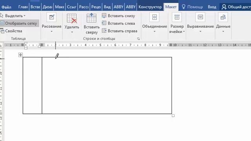Switch to the Вставка ribbon tab
This screenshot has width=251, height=141.
tap(35, 7)
